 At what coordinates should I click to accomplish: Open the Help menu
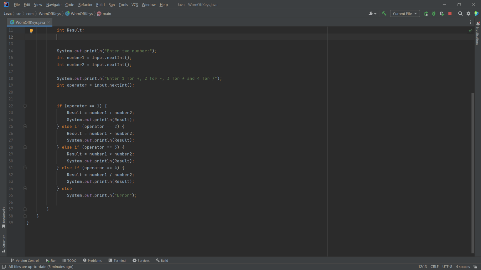163,5
